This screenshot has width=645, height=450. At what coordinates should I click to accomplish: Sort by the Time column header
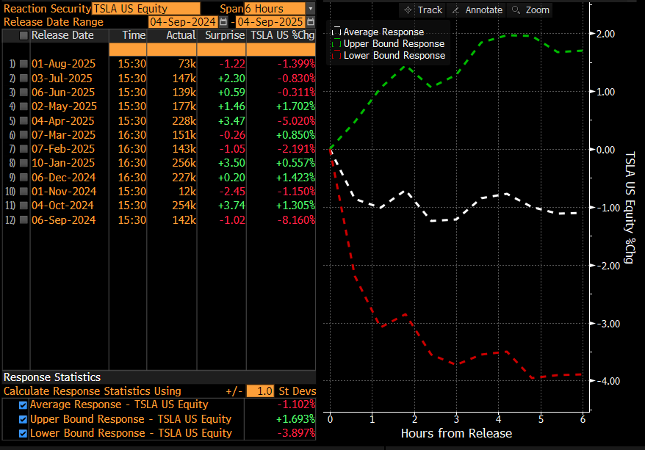pos(134,35)
